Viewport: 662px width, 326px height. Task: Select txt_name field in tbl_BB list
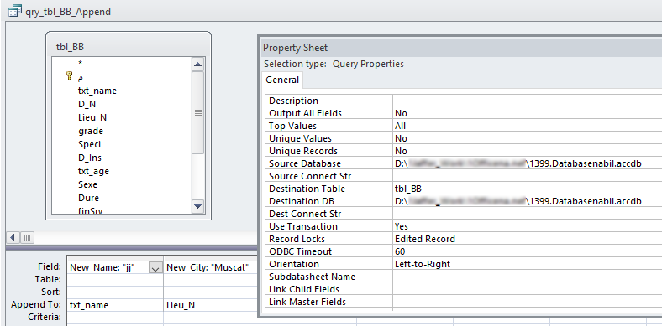(97, 91)
